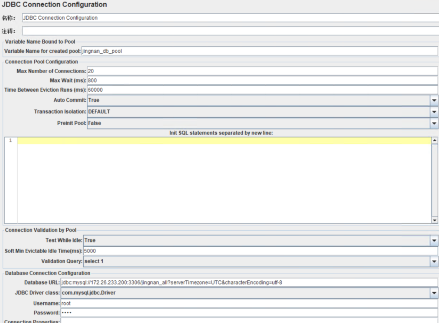This screenshot has width=439, height=323.
Task: Click line 1 of the Init SQL statements editor
Action: pyautogui.click(x=224, y=141)
